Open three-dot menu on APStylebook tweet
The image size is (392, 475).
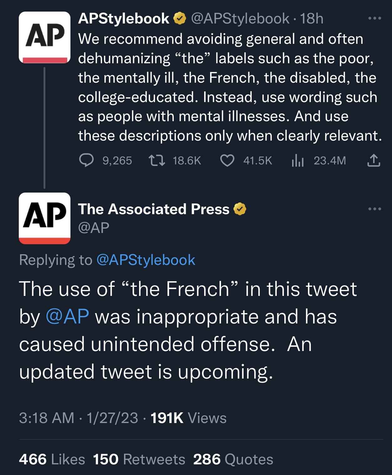click(x=374, y=18)
